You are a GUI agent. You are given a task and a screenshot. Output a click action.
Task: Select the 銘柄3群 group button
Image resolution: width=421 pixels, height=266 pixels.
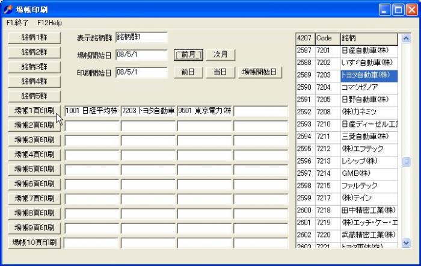34,66
